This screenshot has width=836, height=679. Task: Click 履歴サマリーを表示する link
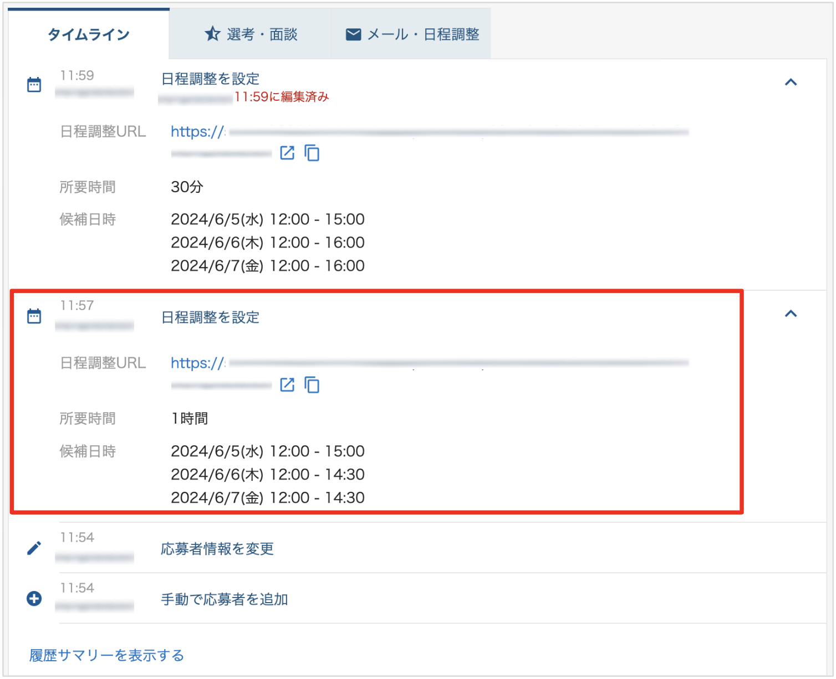pyautogui.click(x=106, y=656)
